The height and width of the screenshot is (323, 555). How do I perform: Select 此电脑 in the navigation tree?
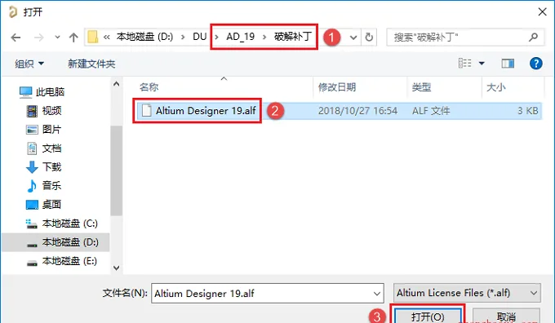(x=50, y=92)
